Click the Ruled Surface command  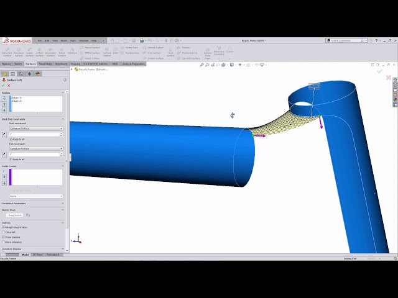(x=90, y=58)
